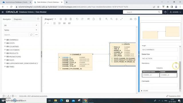Expand the SALES tree node

5,60
